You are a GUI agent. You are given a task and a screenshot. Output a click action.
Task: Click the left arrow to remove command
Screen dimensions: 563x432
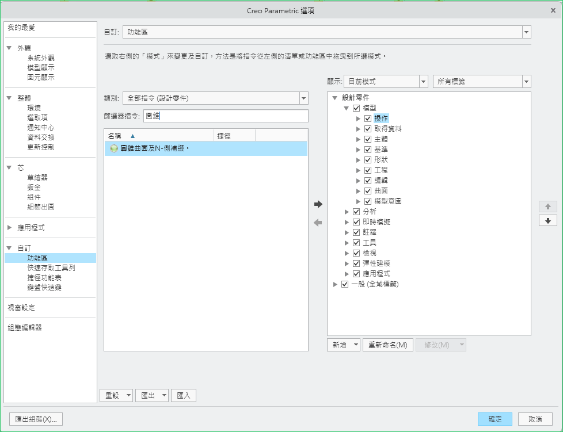[318, 223]
